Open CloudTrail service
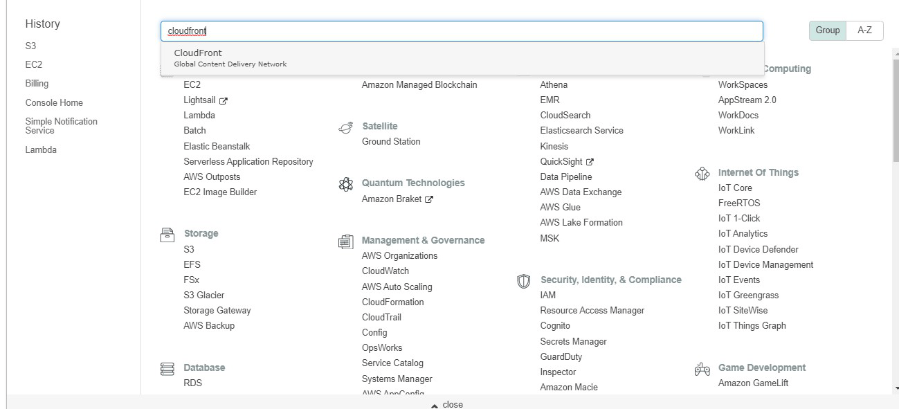This screenshot has height=409, width=899. pyautogui.click(x=381, y=318)
